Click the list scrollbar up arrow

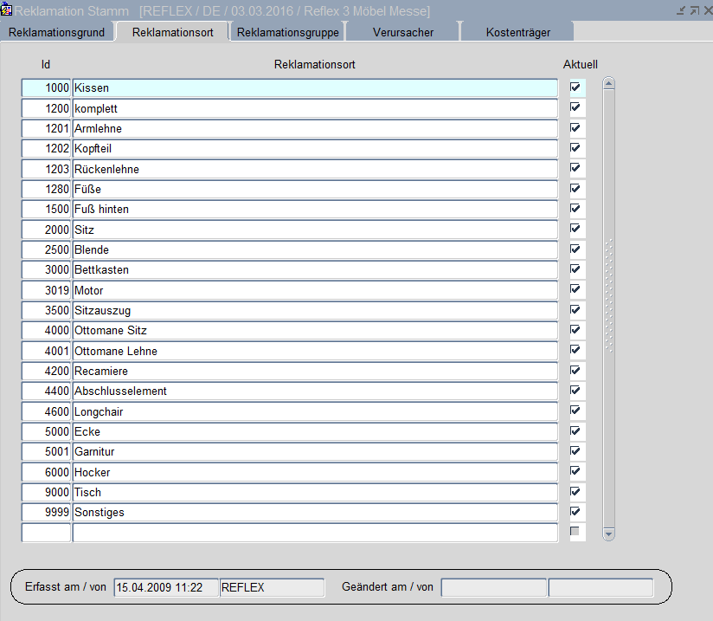[x=608, y=84]
